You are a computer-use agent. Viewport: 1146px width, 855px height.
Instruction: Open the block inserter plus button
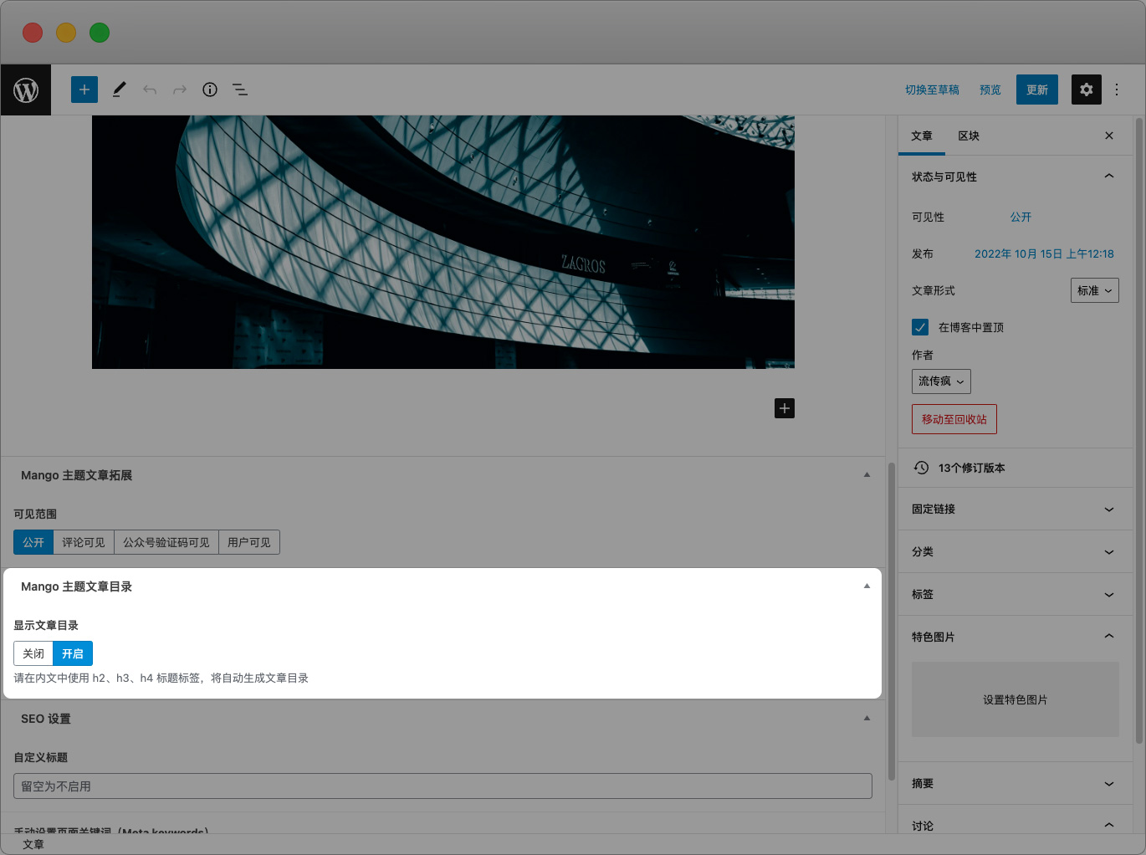pyautogui.click(x=84, y=90)
